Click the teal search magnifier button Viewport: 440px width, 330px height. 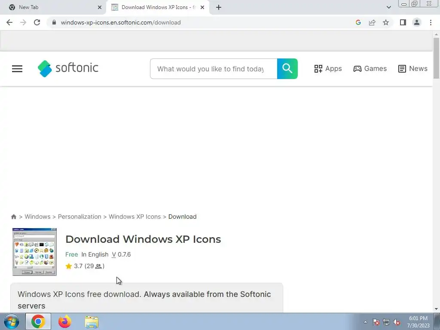click(x=287, y=69)
